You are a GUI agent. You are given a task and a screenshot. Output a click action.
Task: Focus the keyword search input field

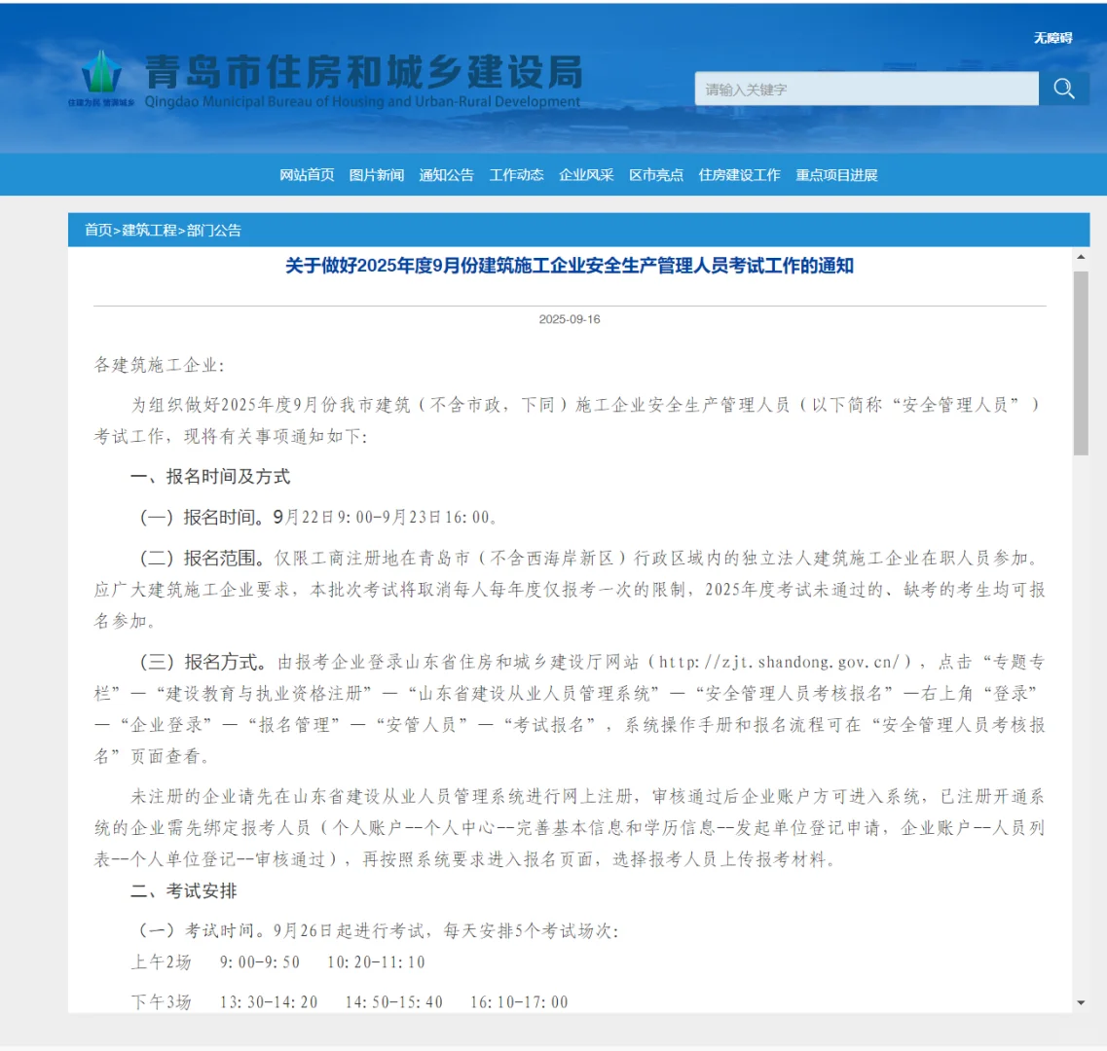pyautogui.click(x=867, y=89)
